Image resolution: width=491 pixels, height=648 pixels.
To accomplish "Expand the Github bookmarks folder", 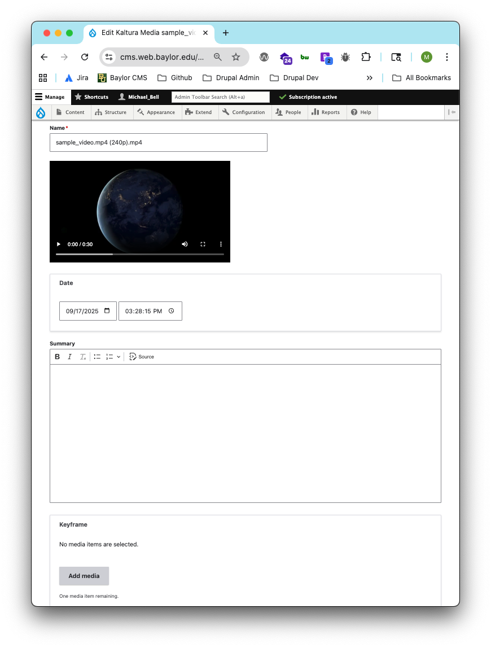I will click(175, 78).
